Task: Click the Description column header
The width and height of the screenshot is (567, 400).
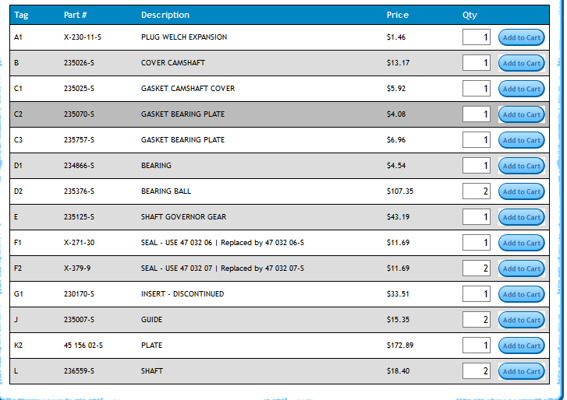Action: tap(165, 15)
